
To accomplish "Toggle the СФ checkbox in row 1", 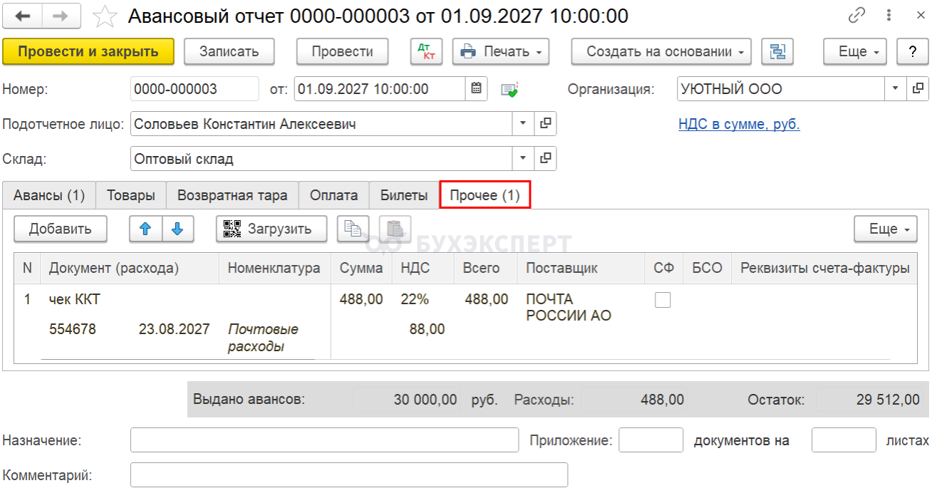I will tap(663, 300).
